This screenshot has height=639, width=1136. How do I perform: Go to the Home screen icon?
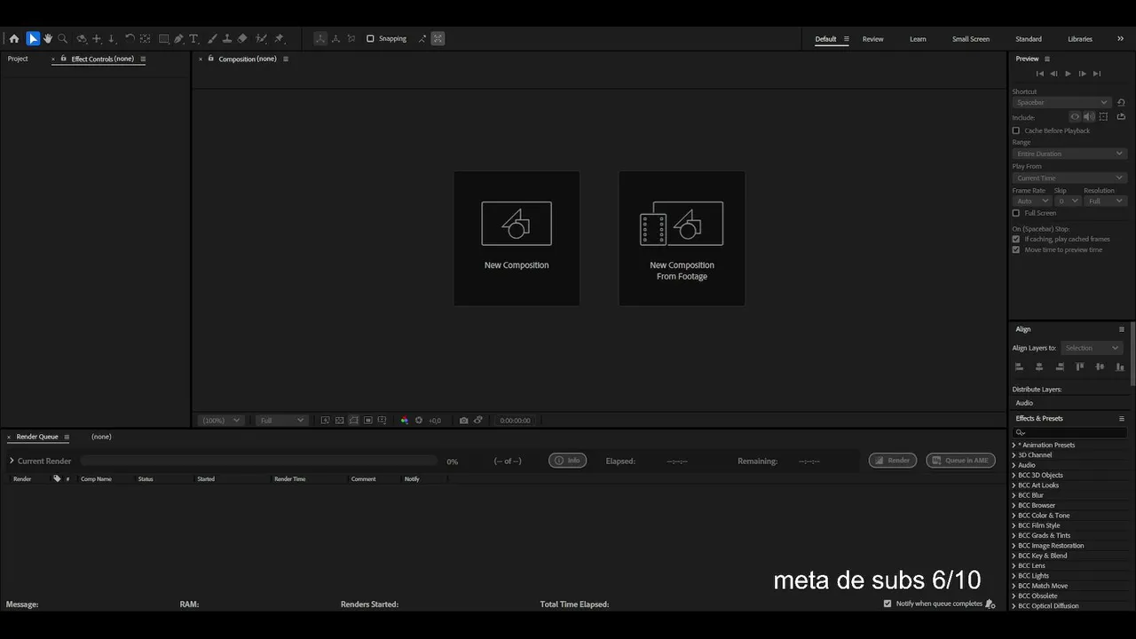[14, 39]
